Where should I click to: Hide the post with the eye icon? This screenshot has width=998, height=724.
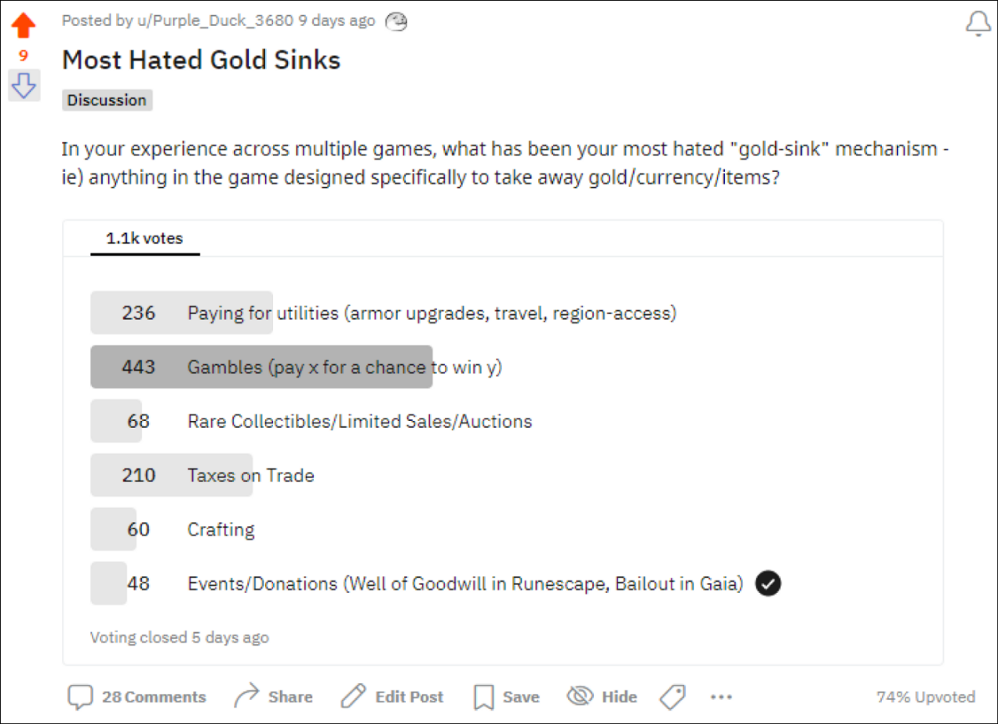coord(602,697)
